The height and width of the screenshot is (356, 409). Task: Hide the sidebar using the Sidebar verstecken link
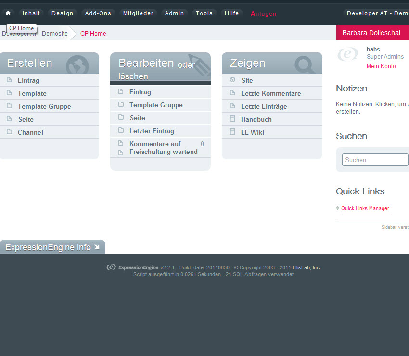(395, 227)
